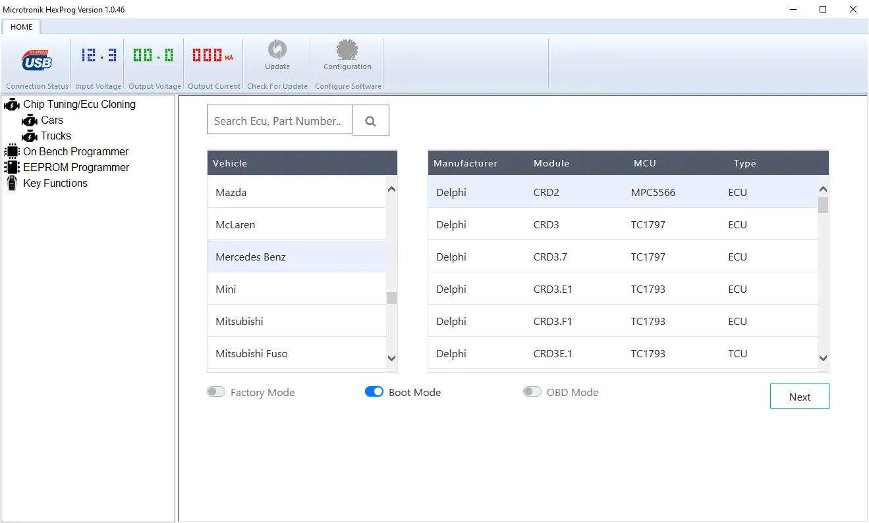Click the chip icon beside On Bench Programmer
The image size is (869, 523).
(12, 151)
